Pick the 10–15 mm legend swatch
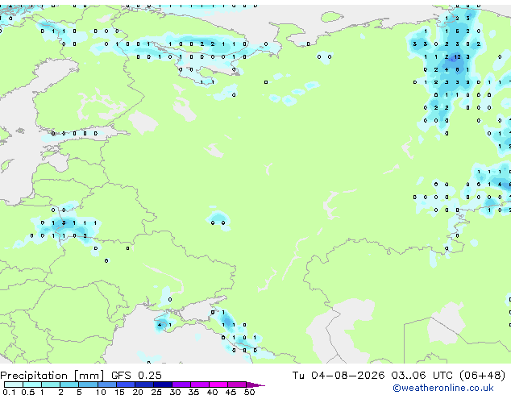The width and height of the screenshot is (511, 395). (106, 385)
